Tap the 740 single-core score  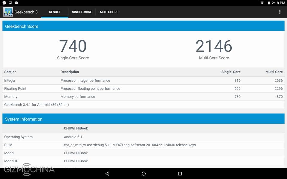click(x=73, y=46)
